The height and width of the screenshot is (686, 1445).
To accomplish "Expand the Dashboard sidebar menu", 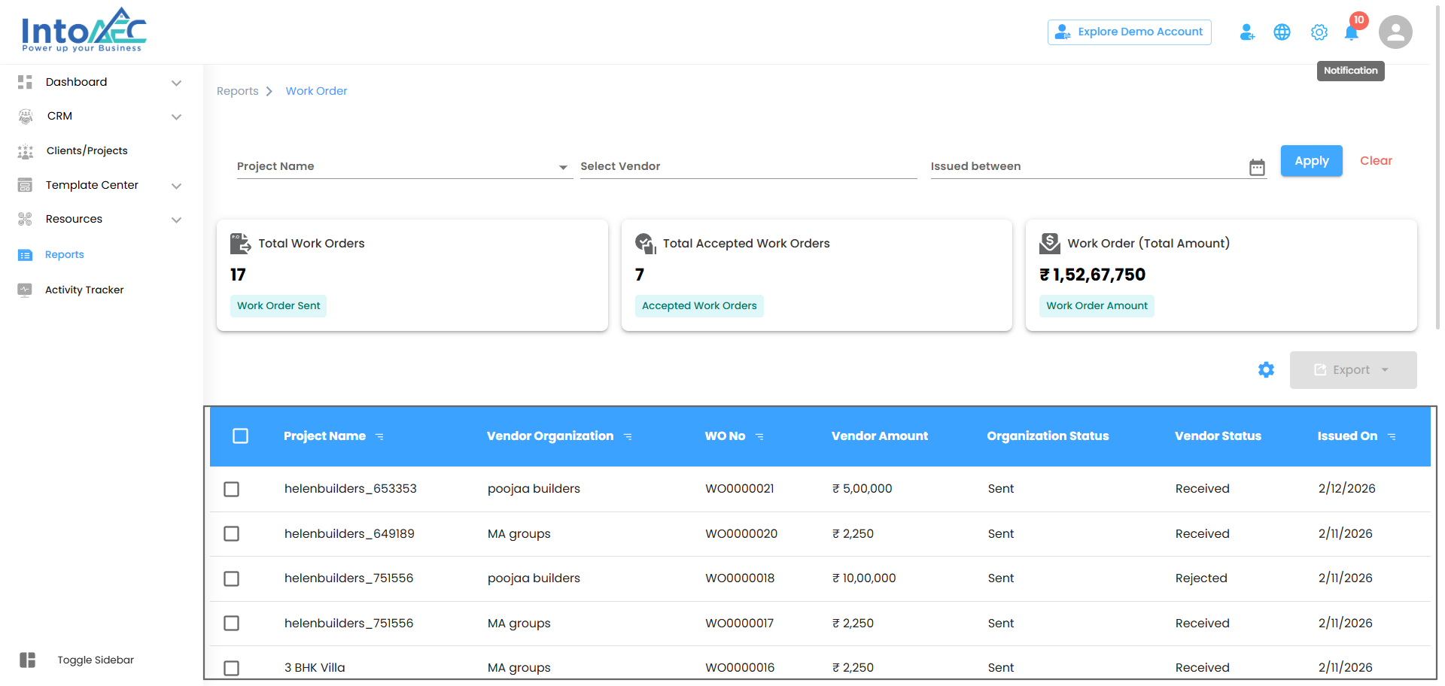I will (176, 83).
